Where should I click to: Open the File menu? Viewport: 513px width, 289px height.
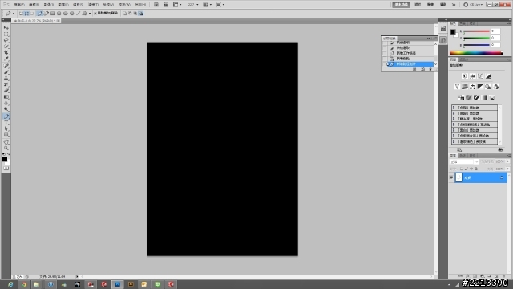(19, 5)
